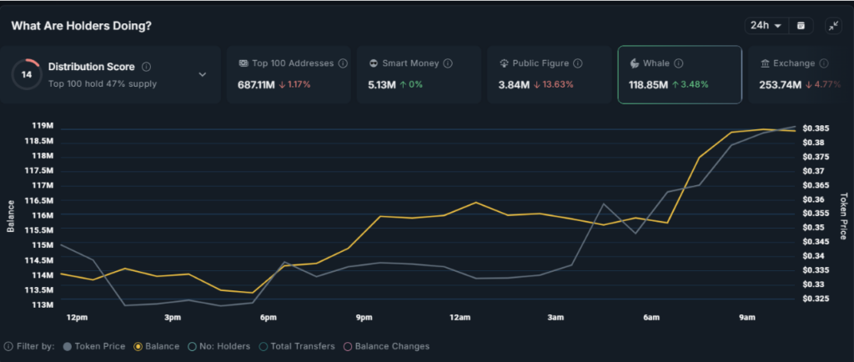Viewport: 854px width, 362px height.
Task: Click the Smart Money info icon
Action: point(448,63)
